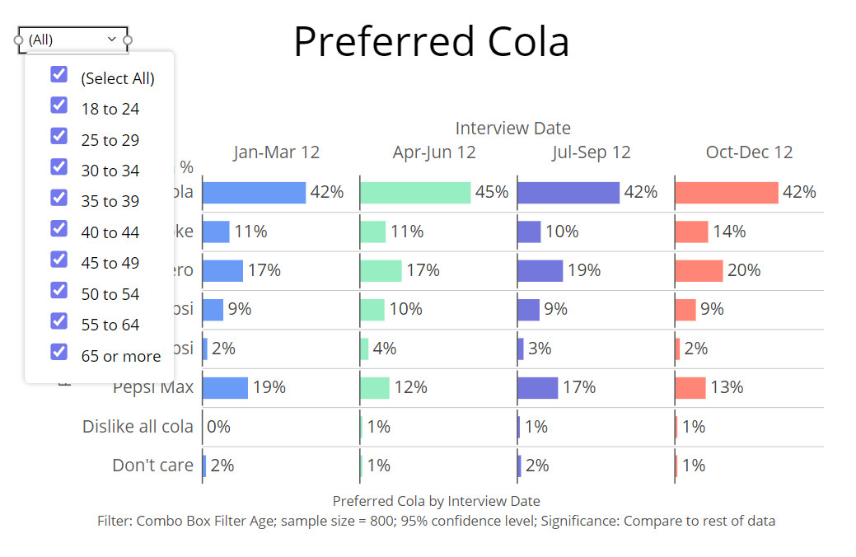856x557 pixels.
Task: Click the left resize handle of combo box
Action: [x=19, y=40]
